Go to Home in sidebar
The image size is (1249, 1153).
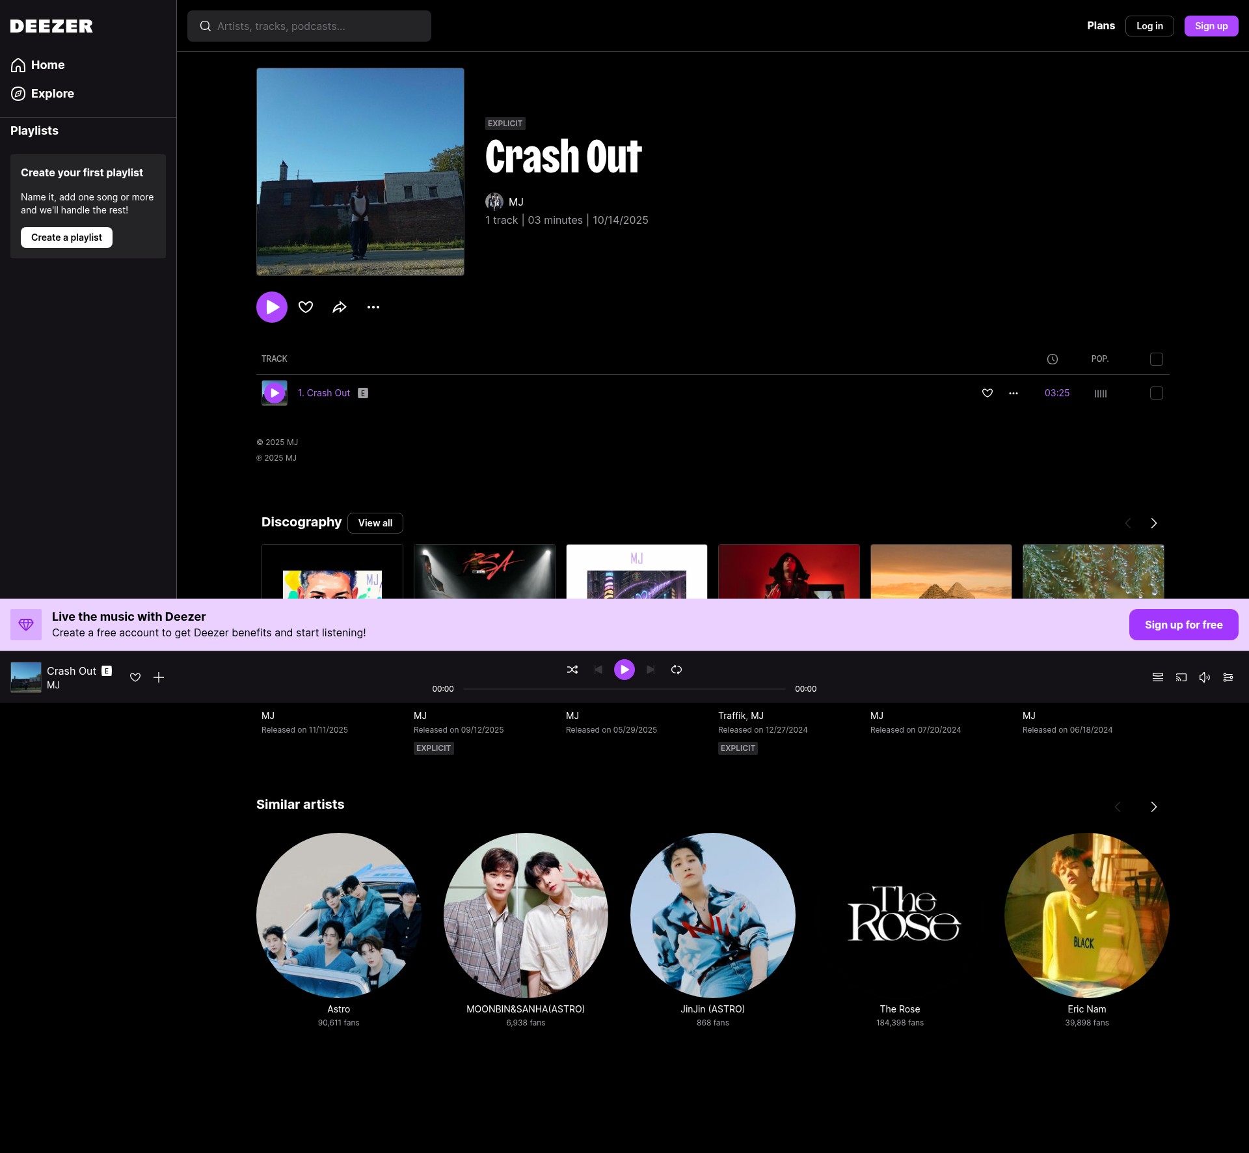(x=38, y=65)
